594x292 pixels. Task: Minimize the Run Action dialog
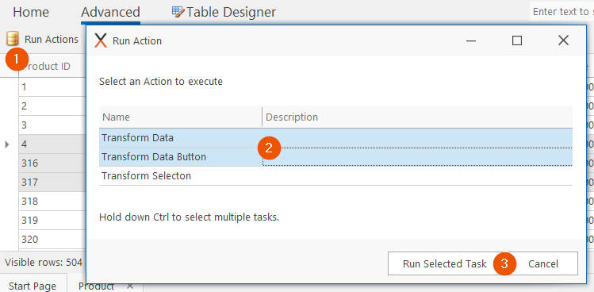coord(471,40)
